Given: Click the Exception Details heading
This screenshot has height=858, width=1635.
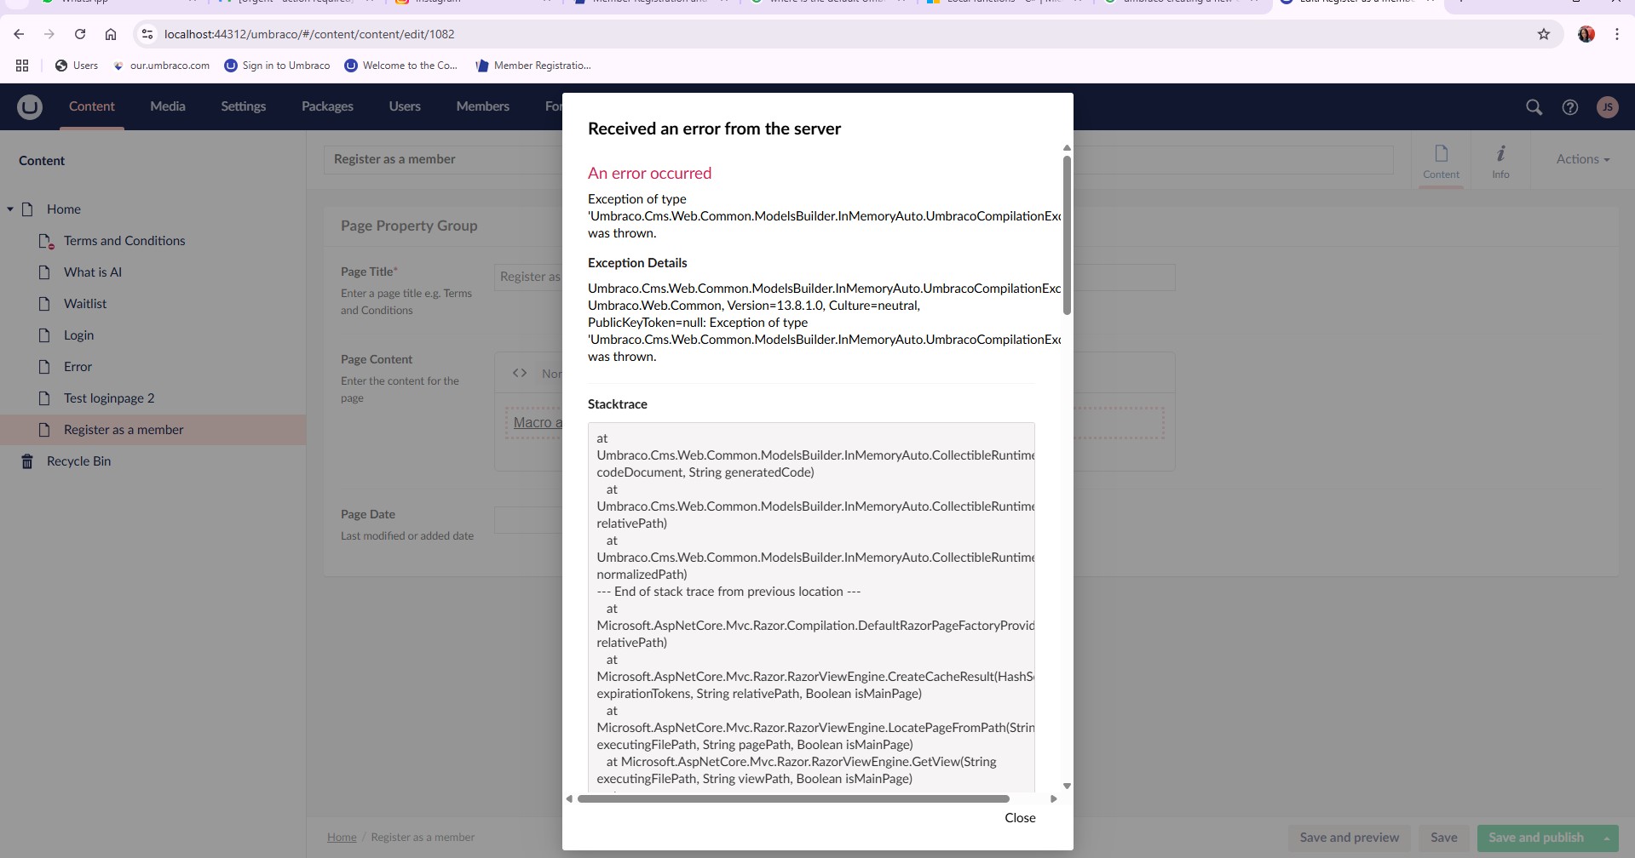Looking at the screenshot, I should tap(637, 263).
